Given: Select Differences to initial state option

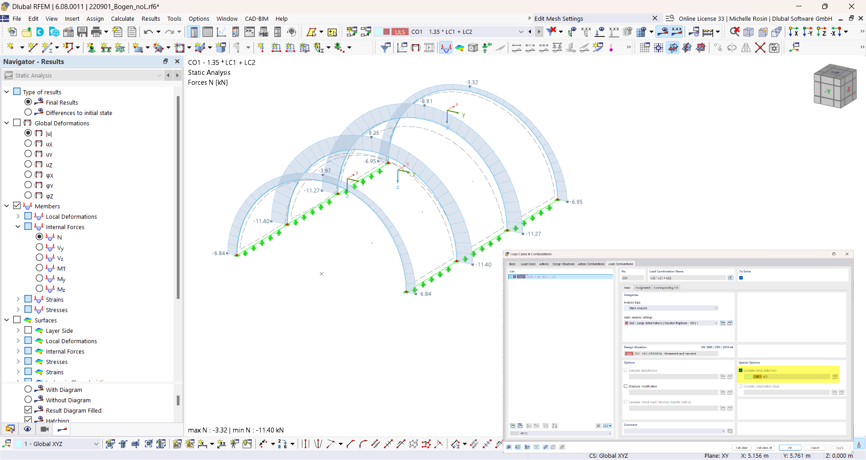Looking at the screenshot, I should [x=28, y=112].
